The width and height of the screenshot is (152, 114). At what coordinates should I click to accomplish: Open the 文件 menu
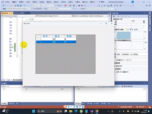click(7, 2)
